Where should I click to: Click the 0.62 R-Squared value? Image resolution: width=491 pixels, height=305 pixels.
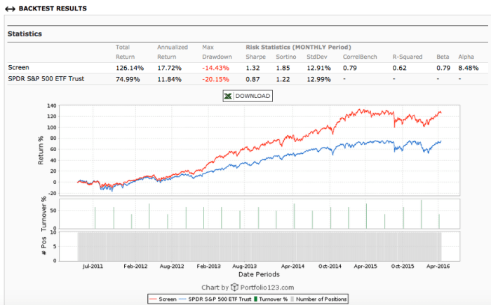coord(400,68)
